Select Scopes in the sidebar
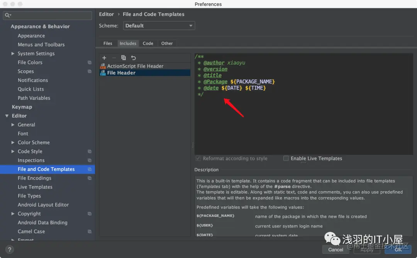The image size is (417, 258). [26, 71]
